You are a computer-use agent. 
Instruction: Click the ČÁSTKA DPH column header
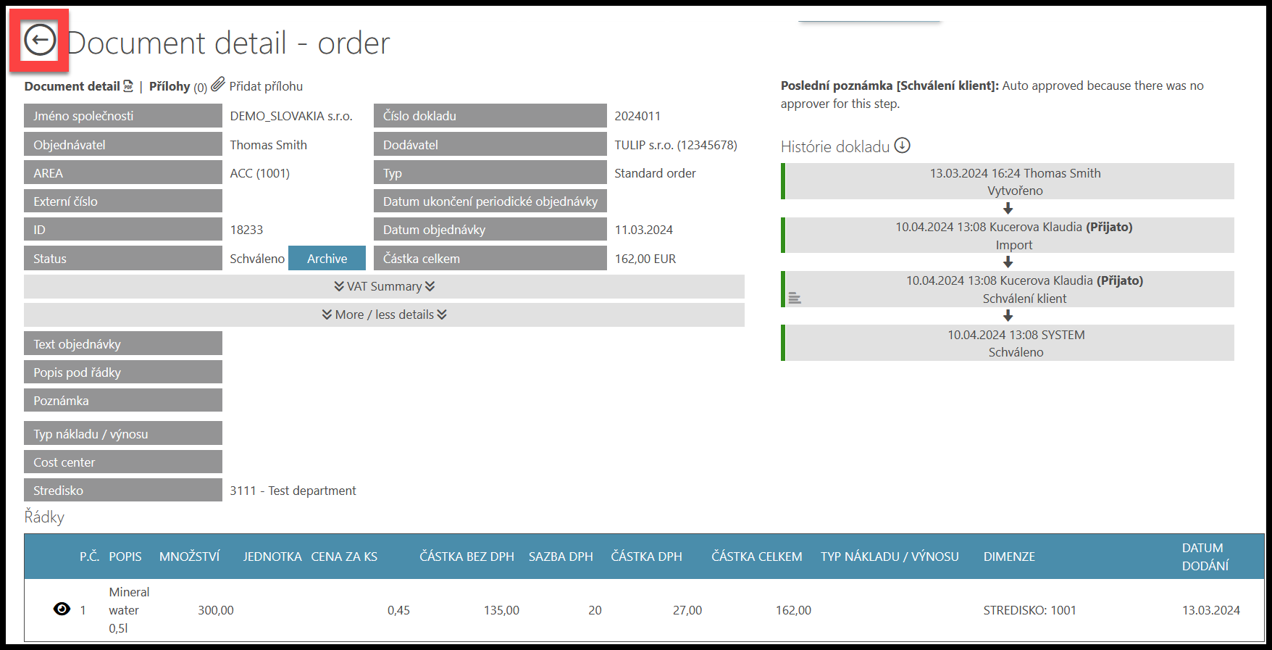pos(647,557)
